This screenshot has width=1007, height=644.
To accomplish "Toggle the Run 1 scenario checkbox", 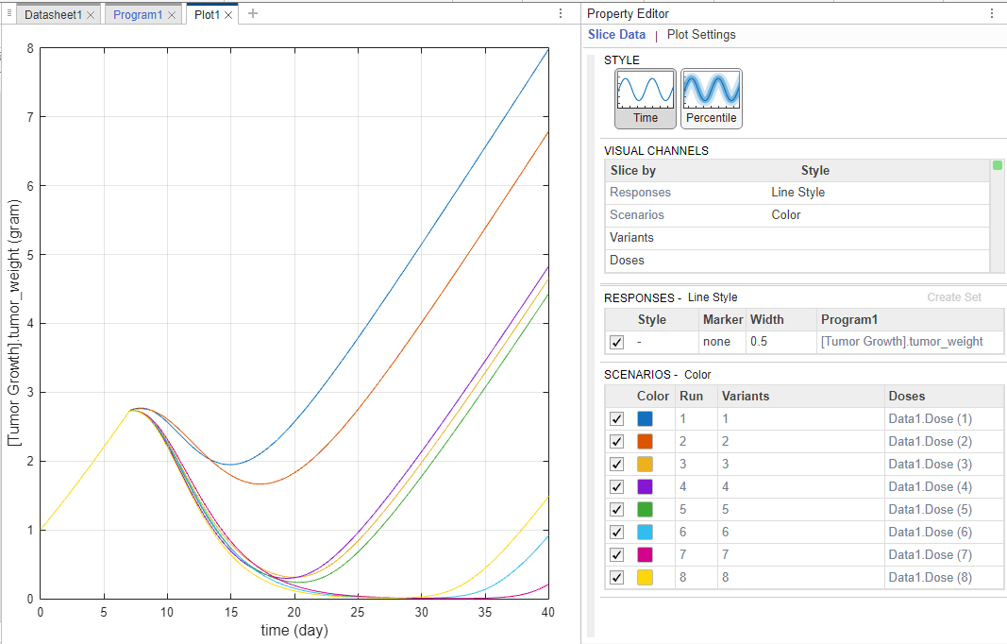I will [617, 418].
